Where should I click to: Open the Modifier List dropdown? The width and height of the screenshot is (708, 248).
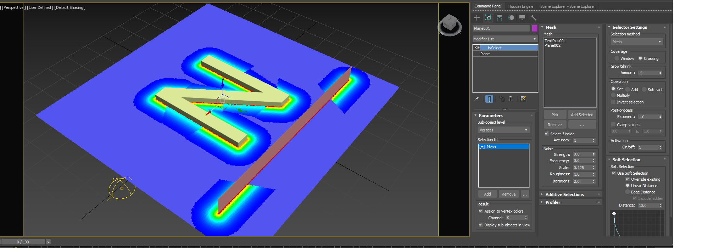505,39
